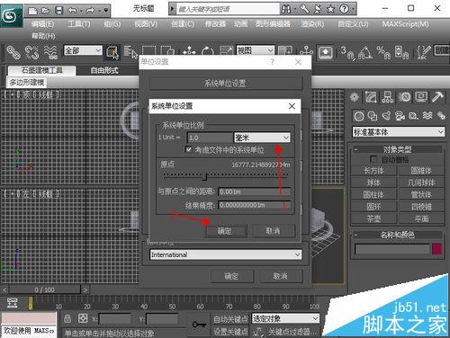Select the Unlink Selection broken chain tool
The width and height of the screenshot is (450, 338).
pyautogui.click(x=31, y=52)
